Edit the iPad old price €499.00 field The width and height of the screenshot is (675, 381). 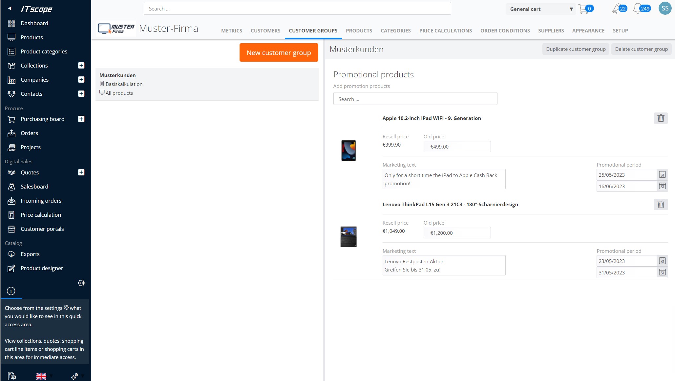pyautogui.click(x=457, y=147)
